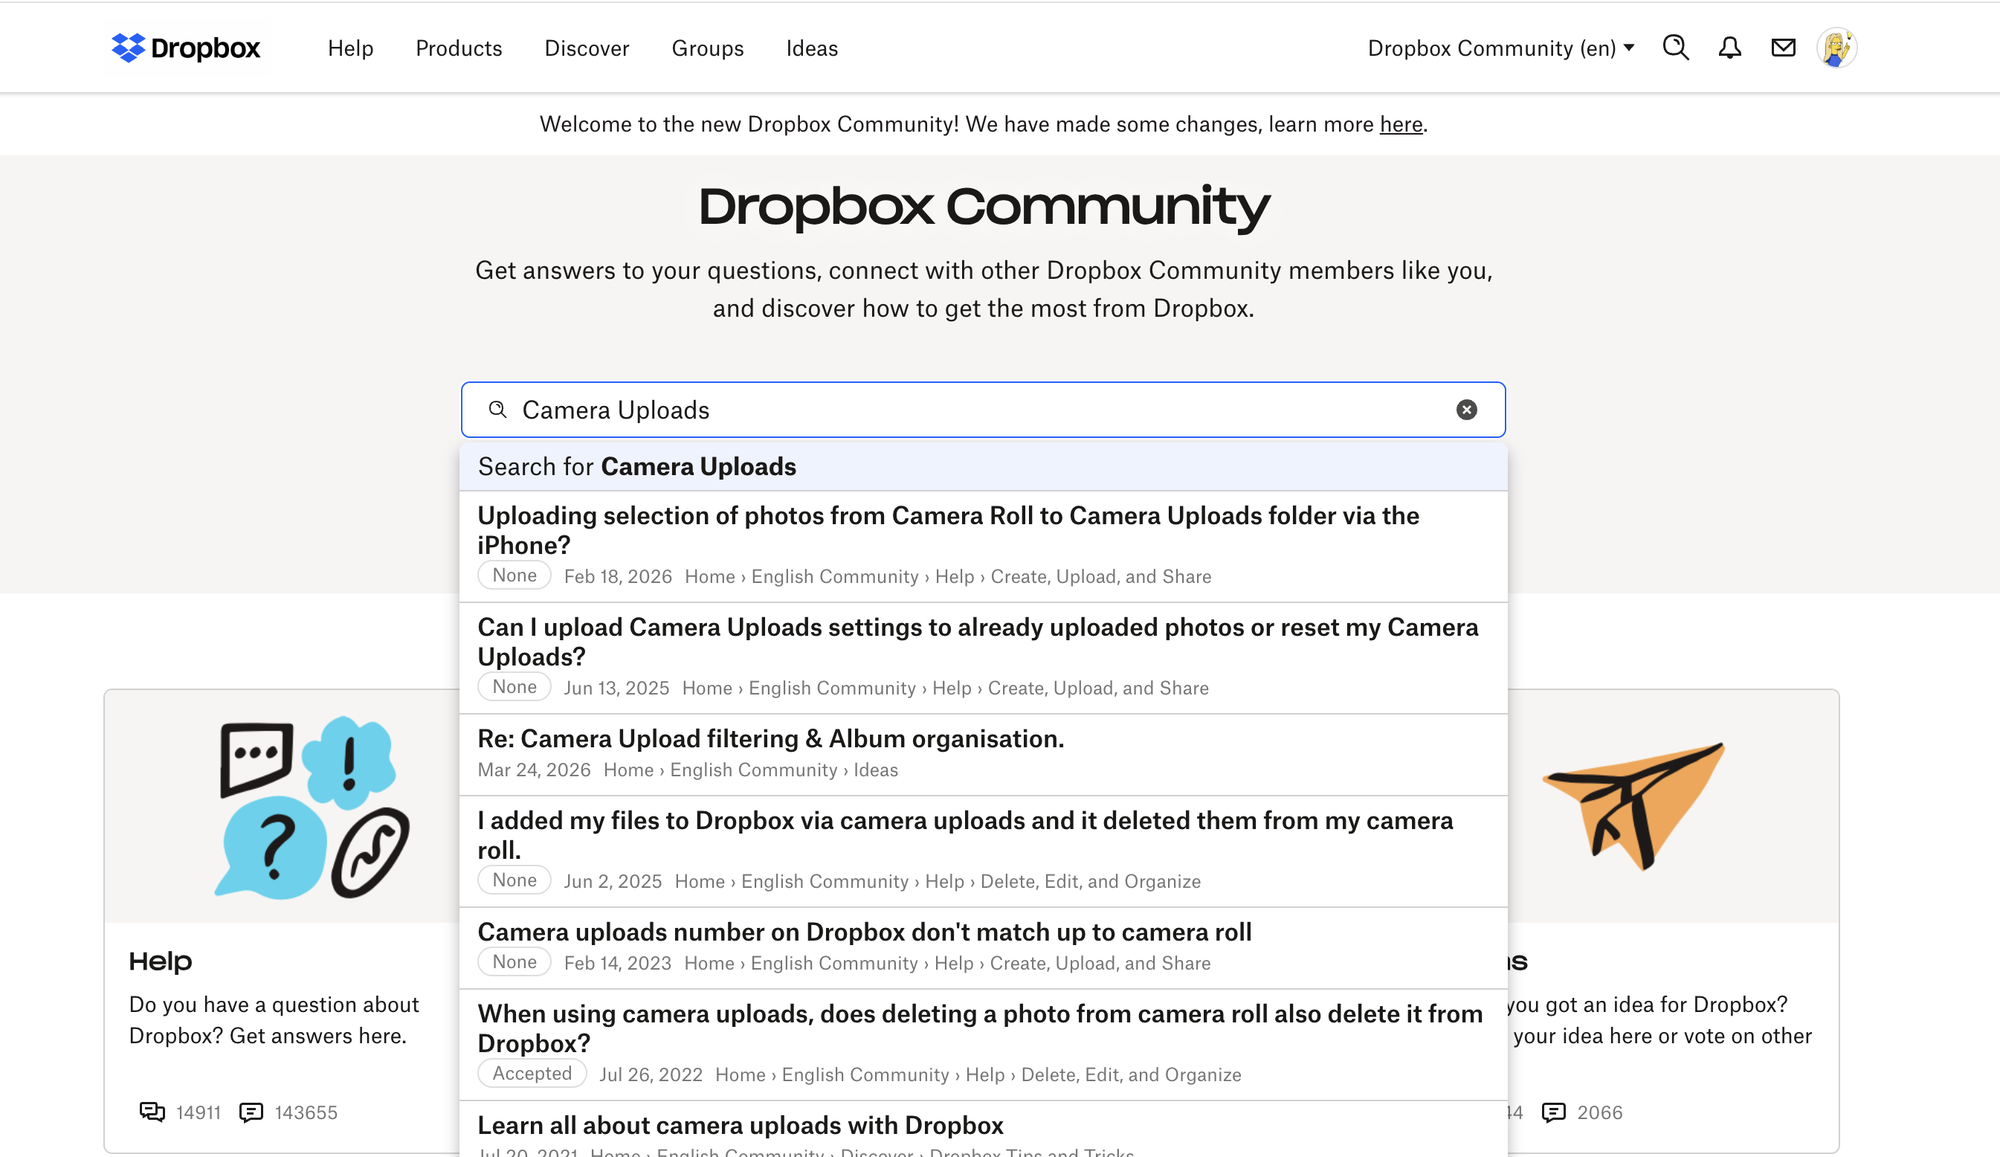Viewport: 2000px width, 1157px height.
Task: Open 'When using camera uploads, does deleting' result
Action: (x=983, y=1044)
